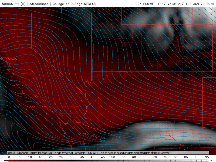
Task: Click the "15" value on the color scale
Action: coord(40,157)
